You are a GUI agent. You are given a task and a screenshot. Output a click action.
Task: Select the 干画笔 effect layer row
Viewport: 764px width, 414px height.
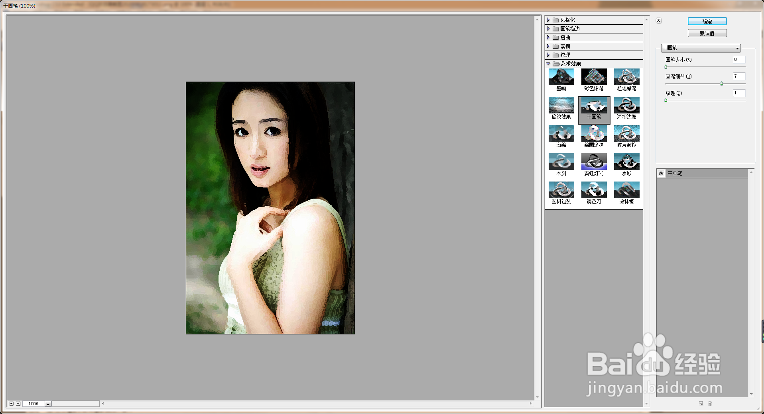coord(703,173)
